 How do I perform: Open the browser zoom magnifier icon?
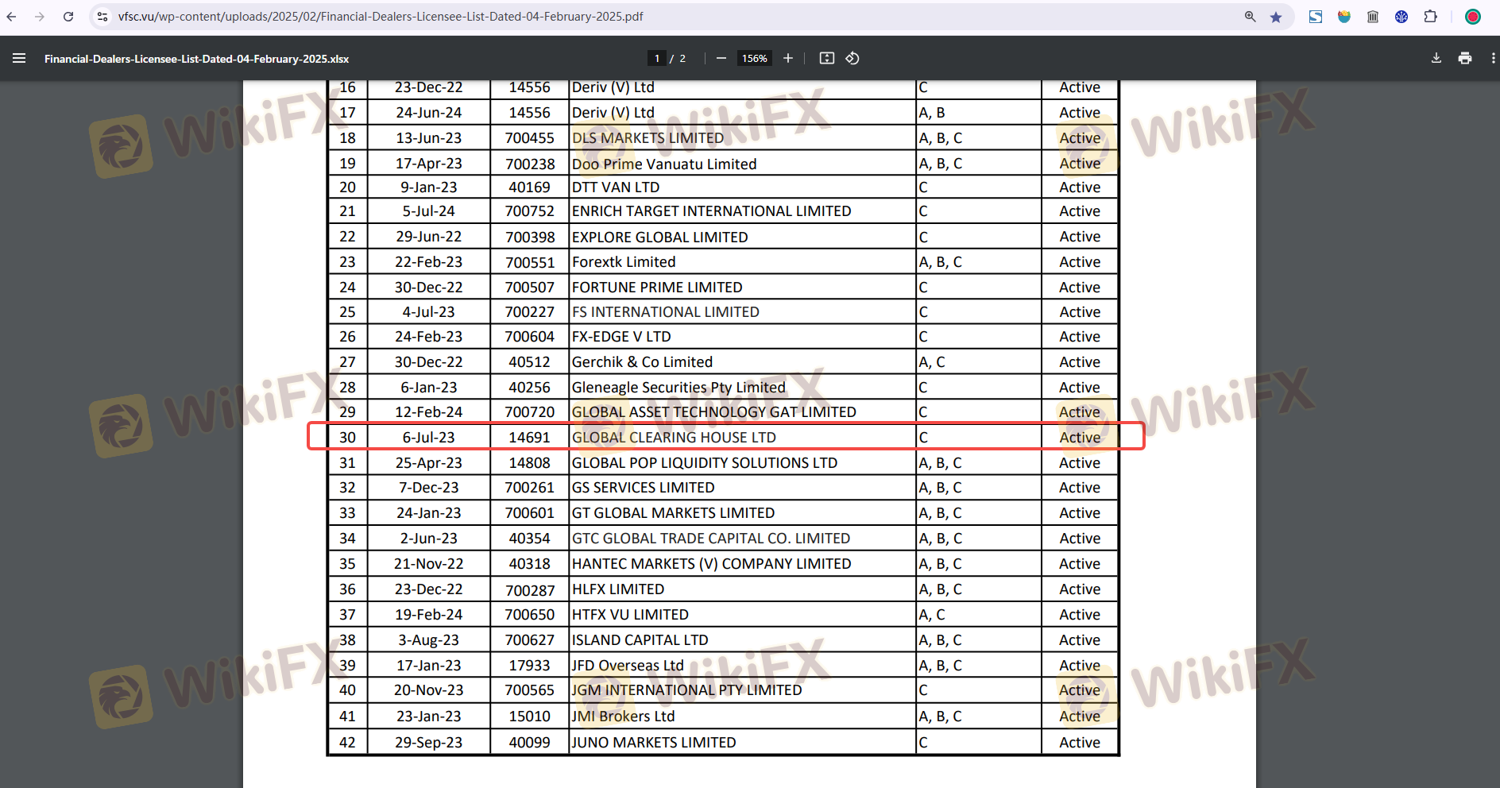click(x=1250, y=17)
